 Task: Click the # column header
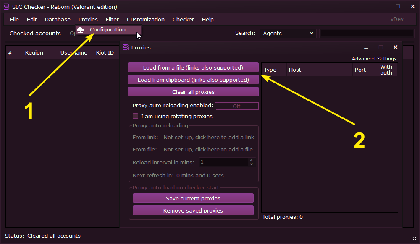click(14, 53)
